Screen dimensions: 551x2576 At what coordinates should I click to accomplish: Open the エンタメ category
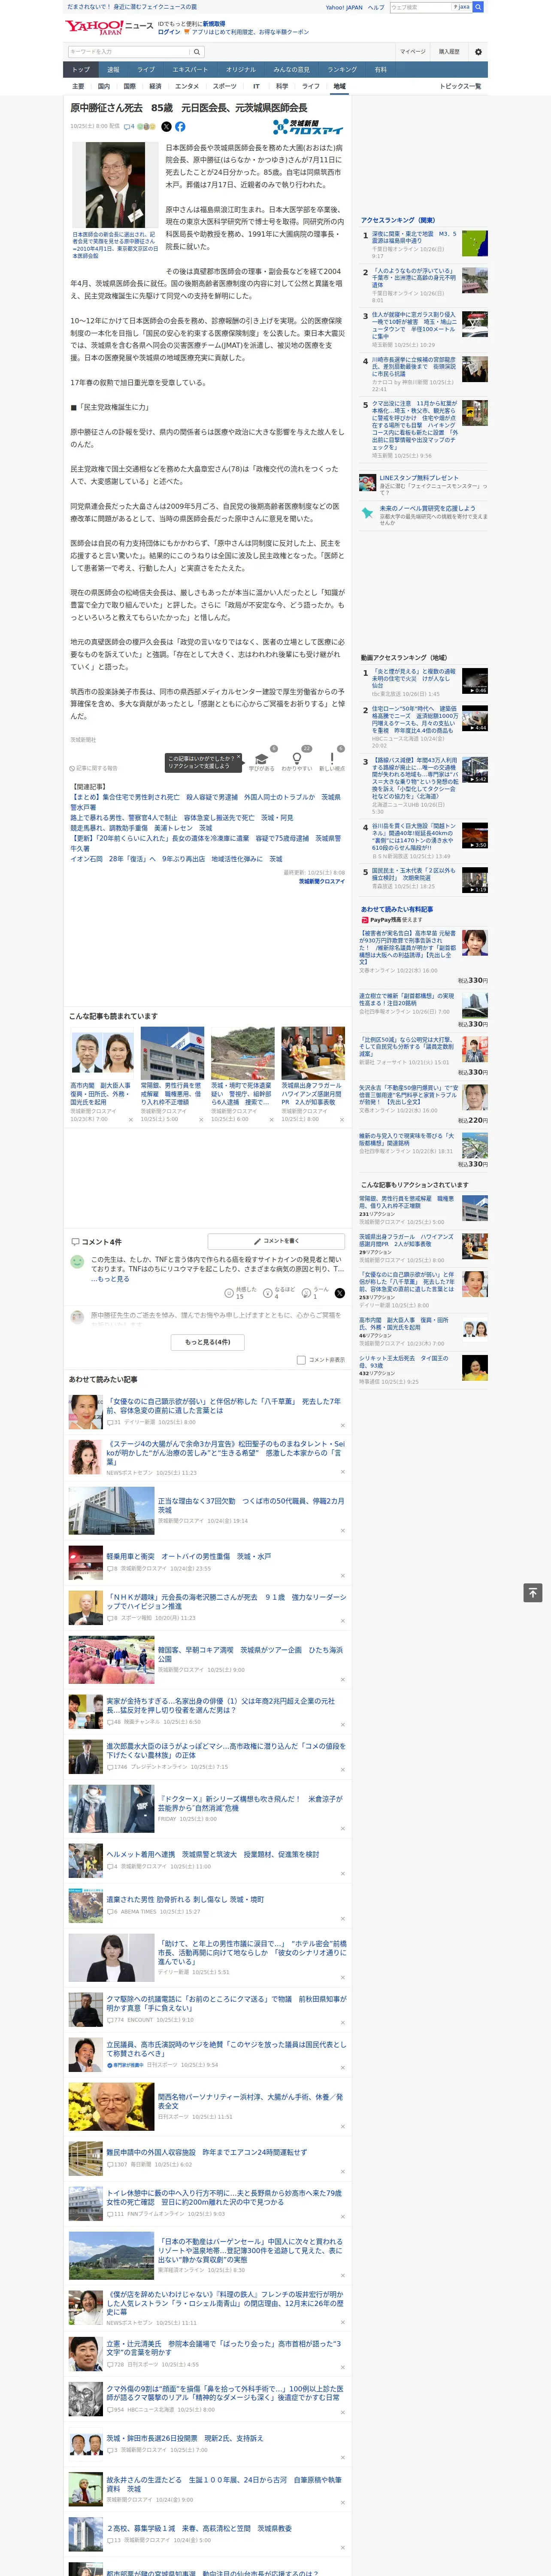pos(187,86)
